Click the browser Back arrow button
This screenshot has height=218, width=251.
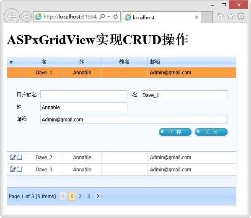(12, 16)
